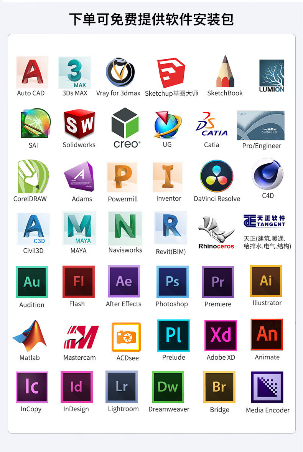Open the Inventor I icon
This screenshot has height=452, width=303.
tap(168, 177)
